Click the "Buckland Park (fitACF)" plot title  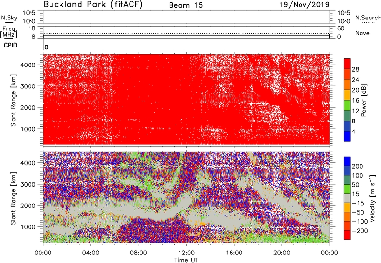[x=93, y=4]
